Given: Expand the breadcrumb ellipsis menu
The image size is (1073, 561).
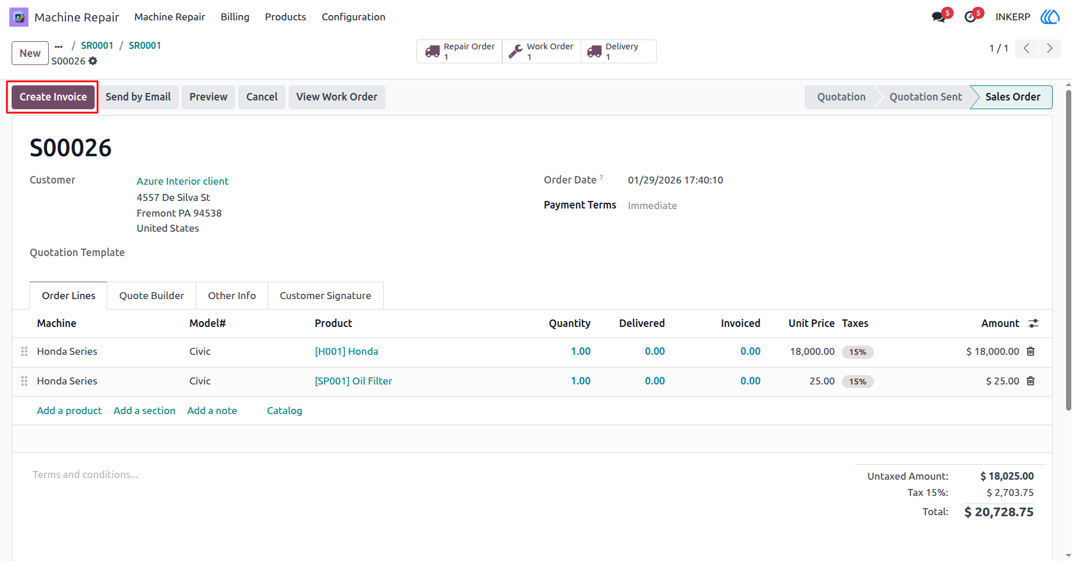Looking at the screenshot, I should pos(59,46).
